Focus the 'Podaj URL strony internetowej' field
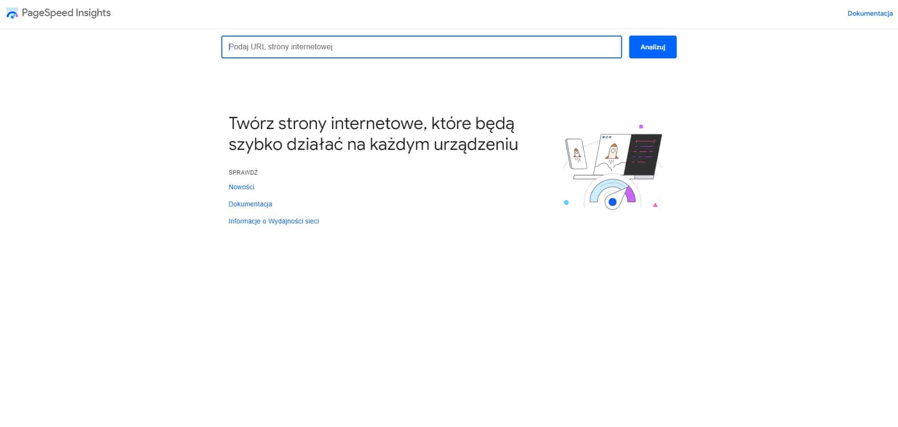This screenshot has width=898, height=427. tap(421, 47)
